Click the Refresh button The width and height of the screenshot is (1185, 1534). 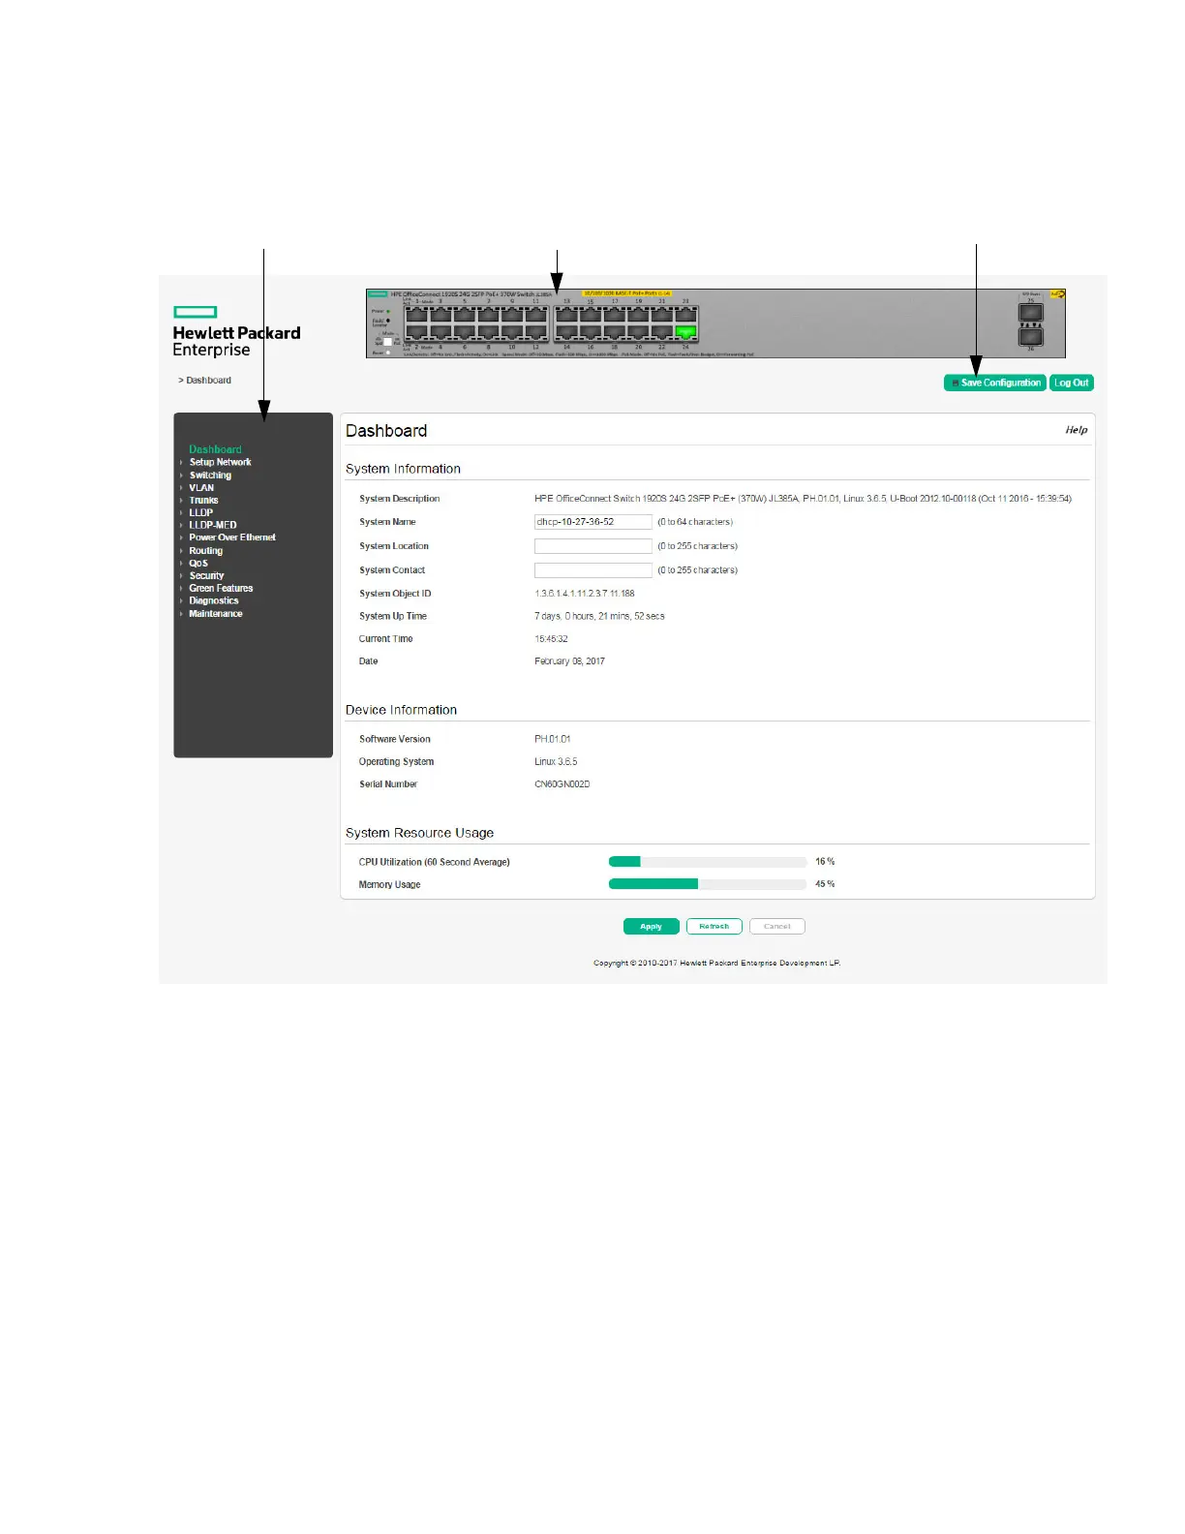pyautogui.click(x=714, y=927)
